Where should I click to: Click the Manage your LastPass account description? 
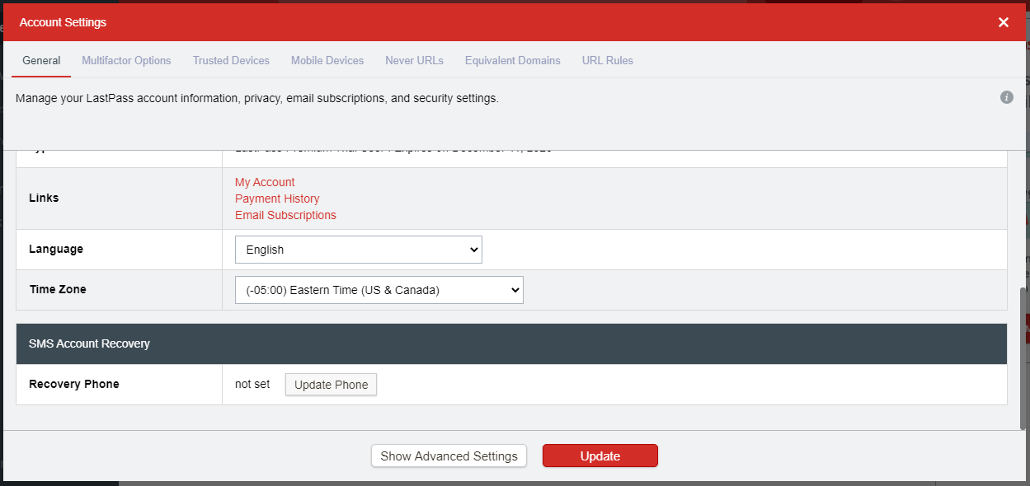pos(257,98)
